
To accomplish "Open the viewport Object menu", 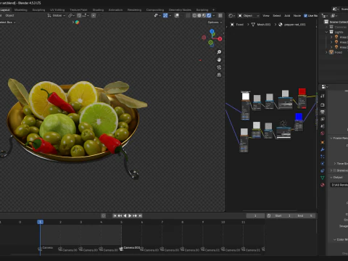I will coord(9,15).
